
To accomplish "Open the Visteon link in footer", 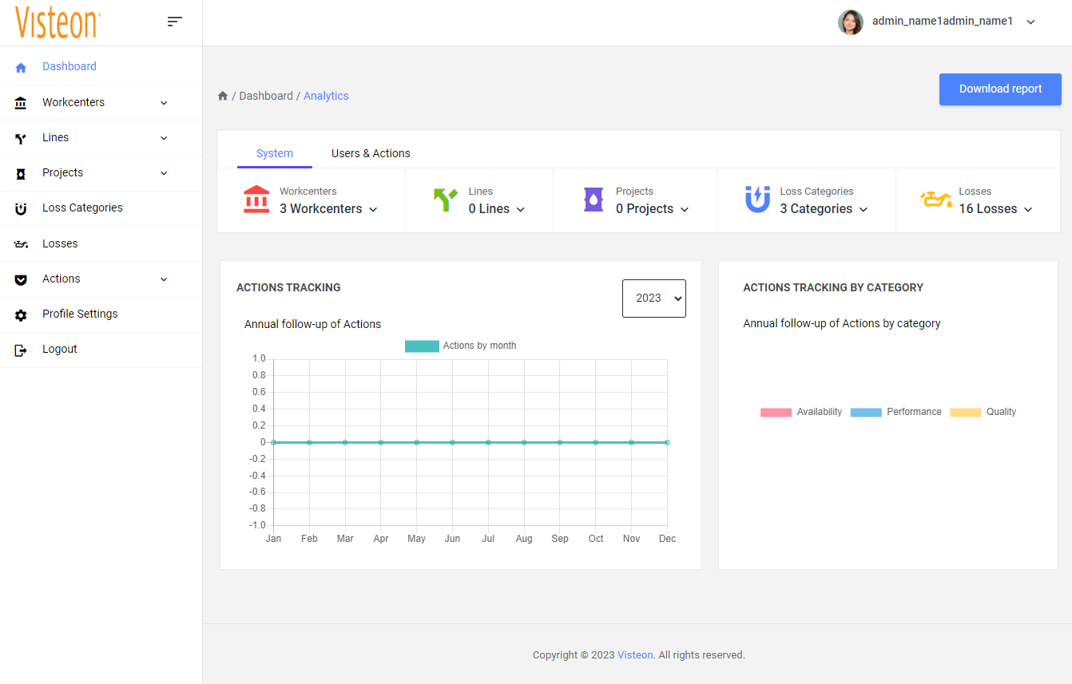I will click(635, 655).
